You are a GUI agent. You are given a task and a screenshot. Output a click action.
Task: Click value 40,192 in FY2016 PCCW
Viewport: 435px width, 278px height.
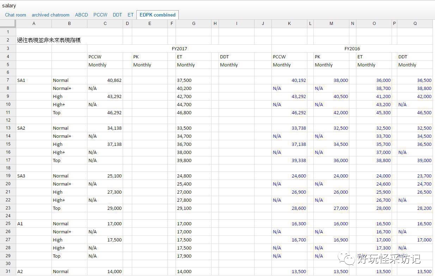point(289,80)
